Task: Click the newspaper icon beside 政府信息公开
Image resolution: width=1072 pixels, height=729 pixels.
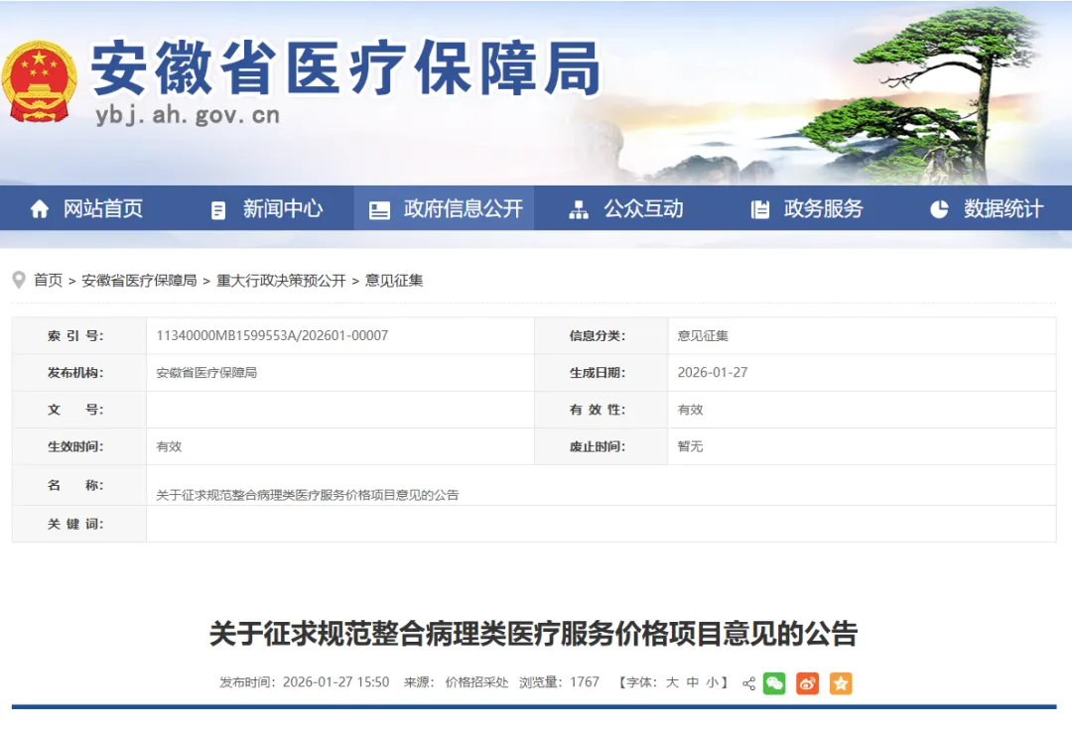Action: tap(379, 209)
